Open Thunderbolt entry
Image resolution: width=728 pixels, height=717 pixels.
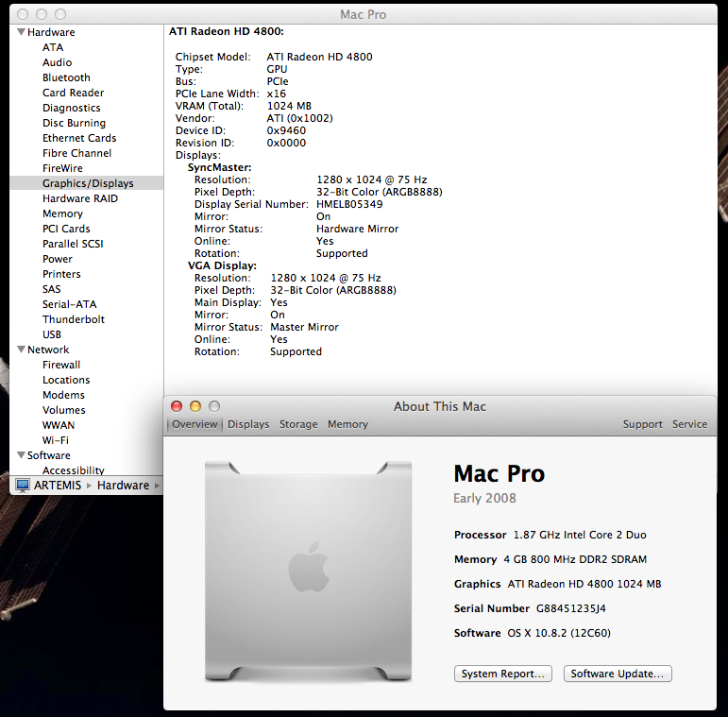click(x=74, y=319)
